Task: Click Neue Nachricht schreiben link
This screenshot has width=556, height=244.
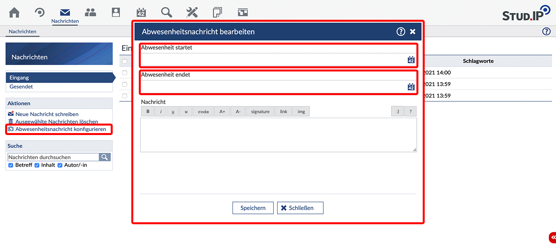Action: (x=47, y=114)
